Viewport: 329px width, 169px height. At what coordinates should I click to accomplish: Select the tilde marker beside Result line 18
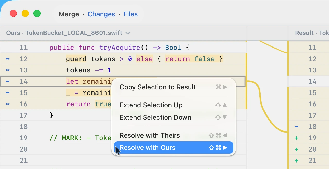(297, 126)
